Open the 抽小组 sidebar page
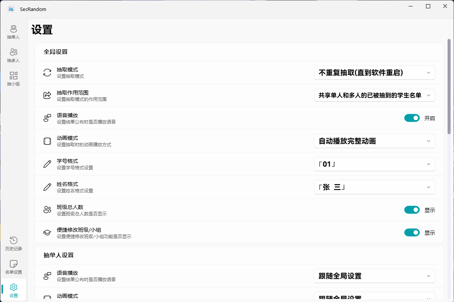 14,79
